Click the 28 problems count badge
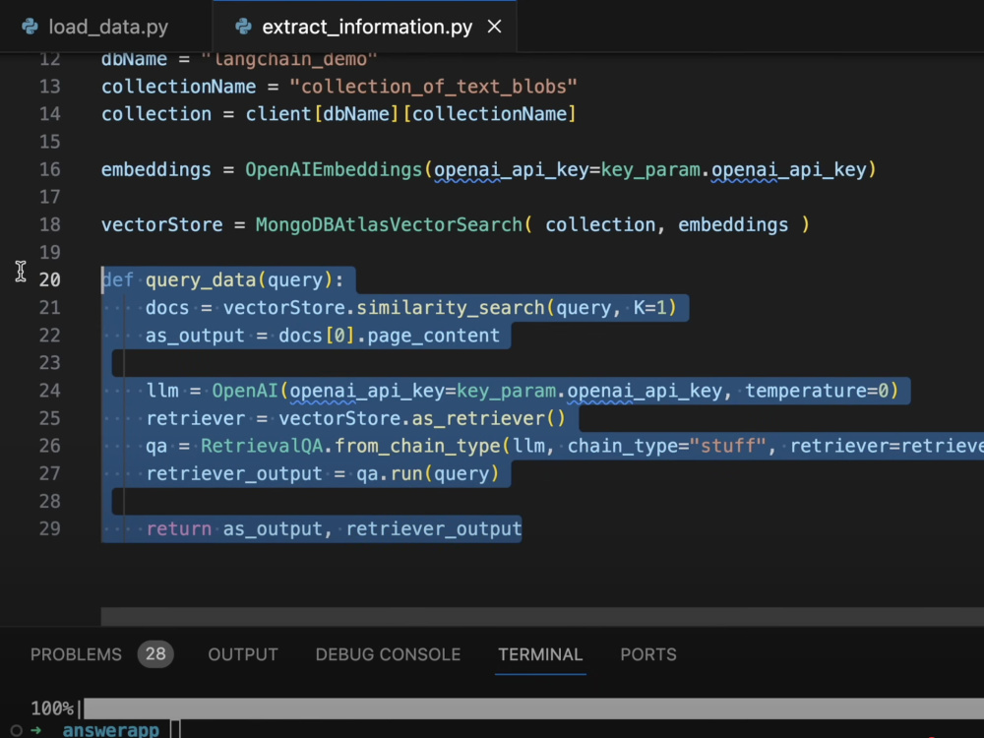 tap(155, 654)
